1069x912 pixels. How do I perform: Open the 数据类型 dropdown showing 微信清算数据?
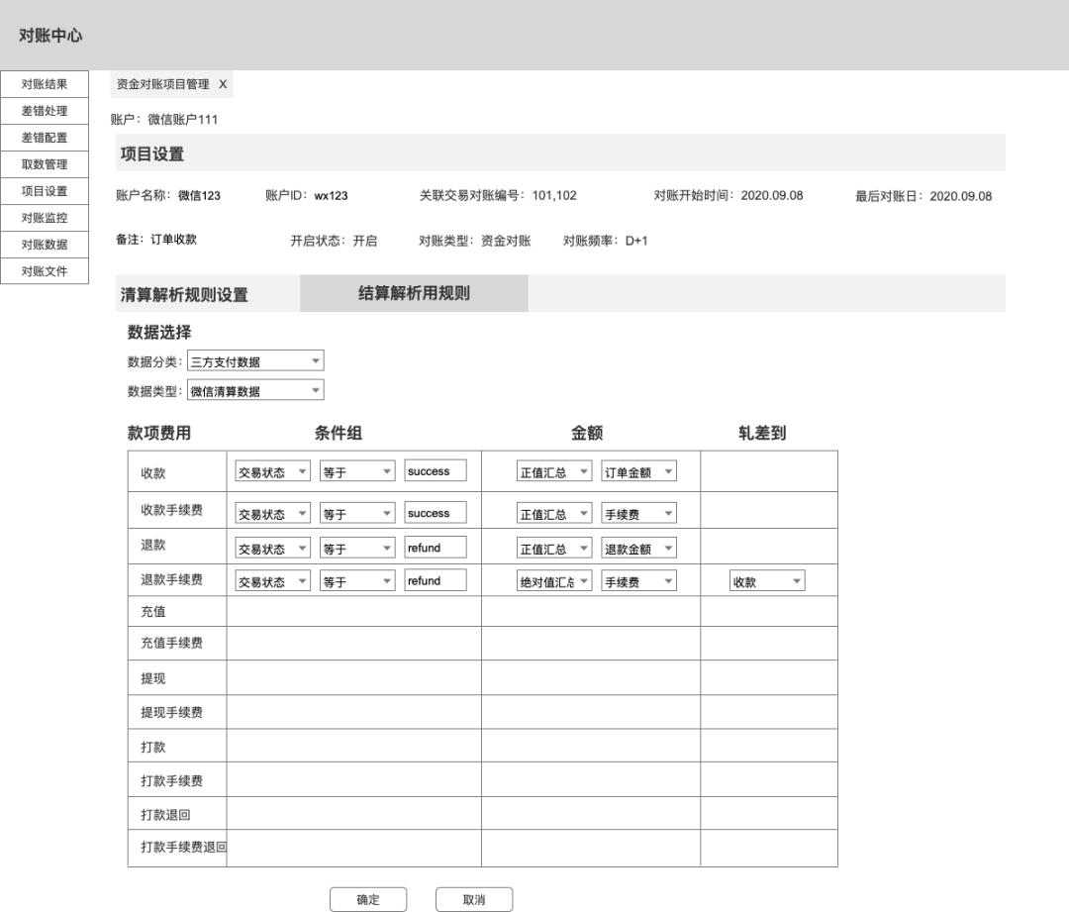tap(254, 389)
